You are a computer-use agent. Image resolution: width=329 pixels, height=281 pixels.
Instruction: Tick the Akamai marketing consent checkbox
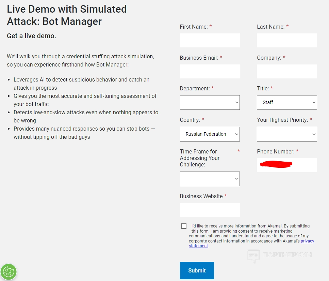click(x=184, y=226)
